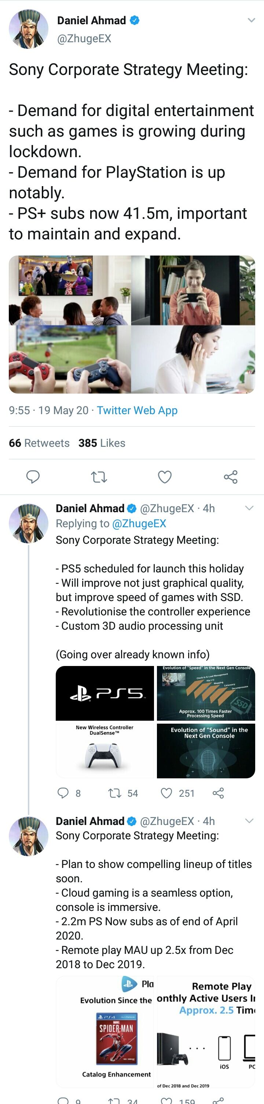The height and width of the screenshot is (1104, 264).
Task: Share the PS5 launch tweet
Action: coord(218,793)
